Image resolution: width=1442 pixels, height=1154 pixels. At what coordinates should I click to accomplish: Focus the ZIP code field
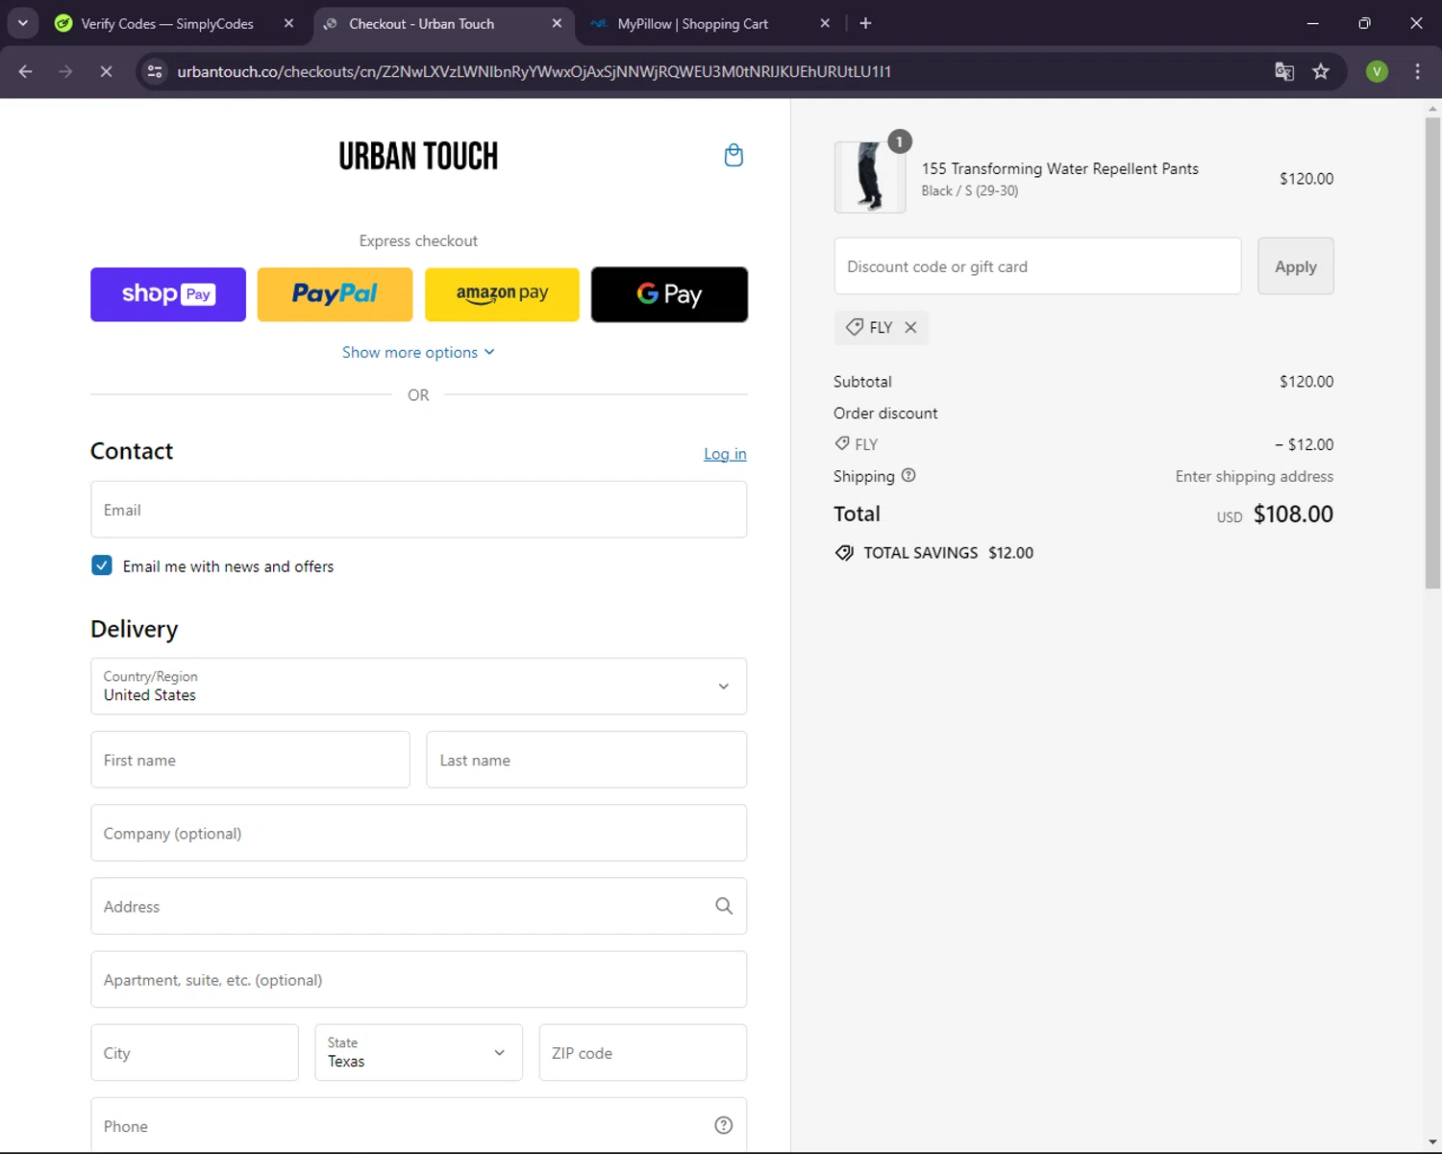tap(642, 1052)
